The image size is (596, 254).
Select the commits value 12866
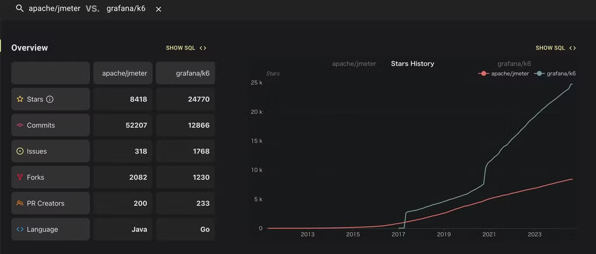pos(199,126)
